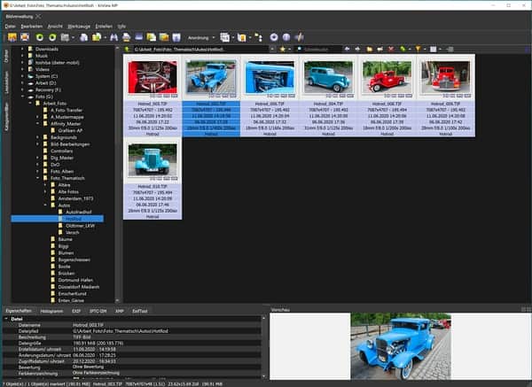Select the Hotrod_004.TIF blue car thumbnail
This screenshot has width=532, height=387.
(x=328, y=77)
